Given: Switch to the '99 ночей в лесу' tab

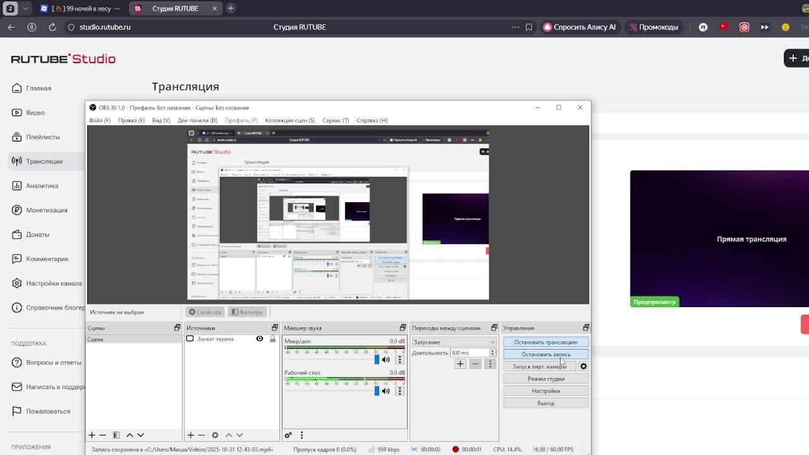Looking at the screenshot, I should pos(82,8).
